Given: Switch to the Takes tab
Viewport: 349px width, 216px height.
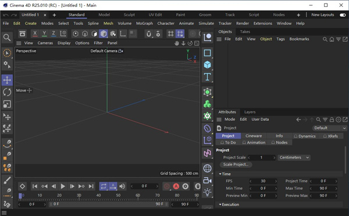Looking at the screenshot, I should pos(245,32).
